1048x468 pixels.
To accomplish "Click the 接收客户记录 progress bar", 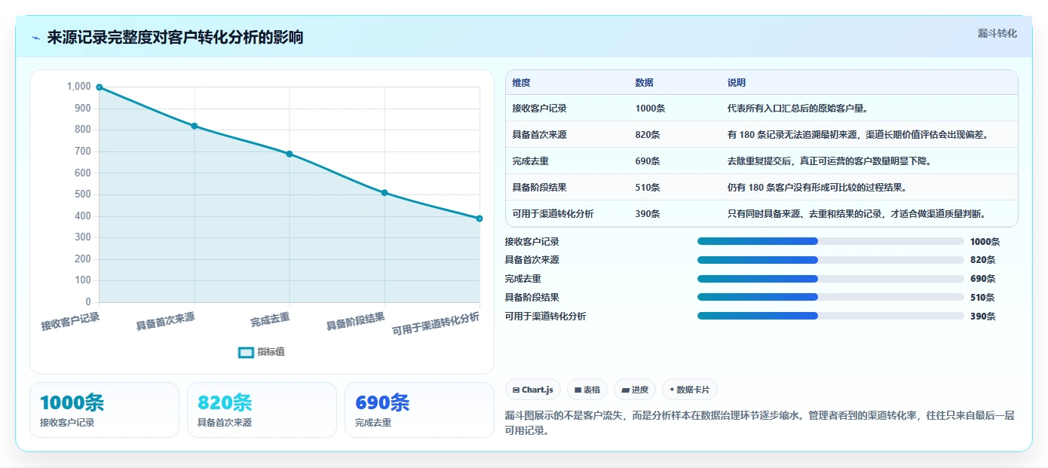I will [831, 241].
